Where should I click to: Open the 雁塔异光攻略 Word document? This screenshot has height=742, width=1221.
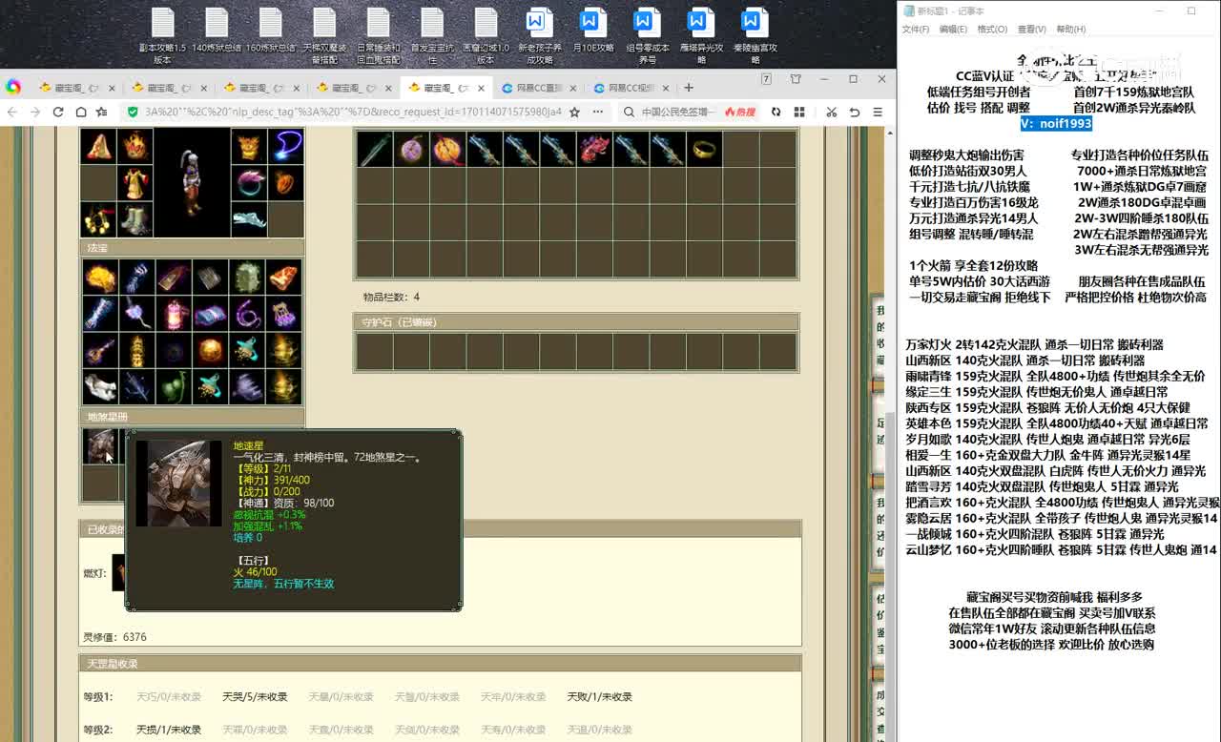[x=701, y=36]
